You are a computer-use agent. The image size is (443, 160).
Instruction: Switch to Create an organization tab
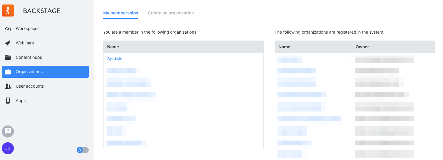[x=171, y=13]
